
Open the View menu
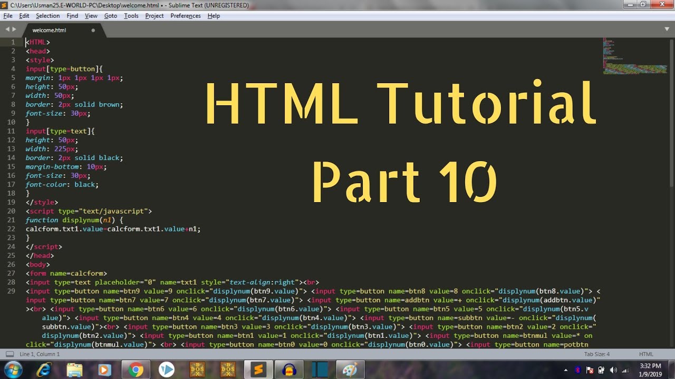[91, 16]
